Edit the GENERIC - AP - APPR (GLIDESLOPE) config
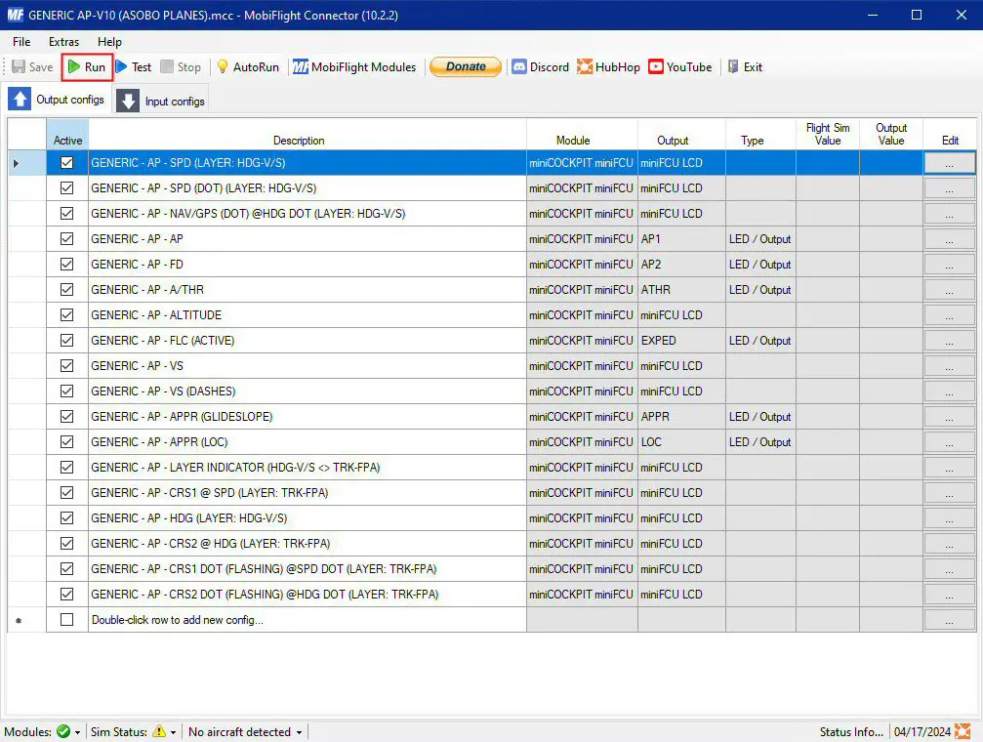Image resolution: width=983 pixels, height=742 pixels. 949,417
